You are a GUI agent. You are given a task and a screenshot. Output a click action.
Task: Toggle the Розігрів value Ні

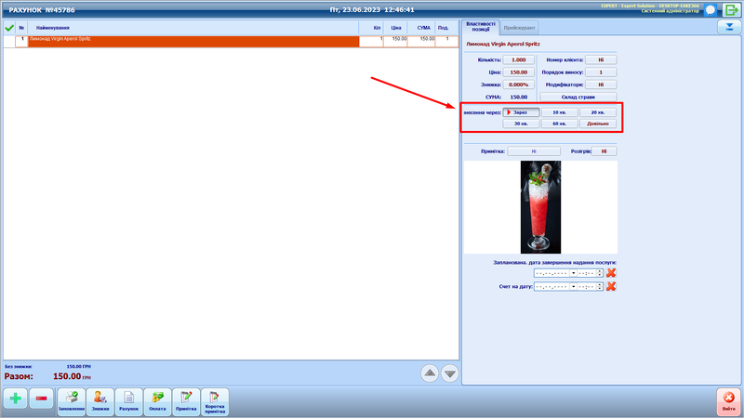pos(604,150)
